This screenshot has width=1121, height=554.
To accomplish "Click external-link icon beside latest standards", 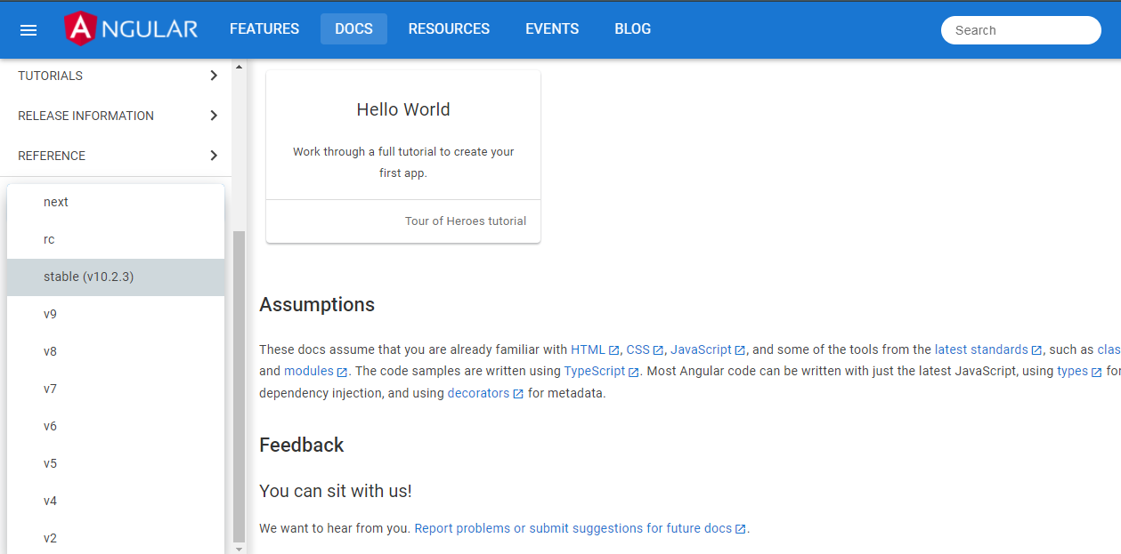I will point(1036,350).
